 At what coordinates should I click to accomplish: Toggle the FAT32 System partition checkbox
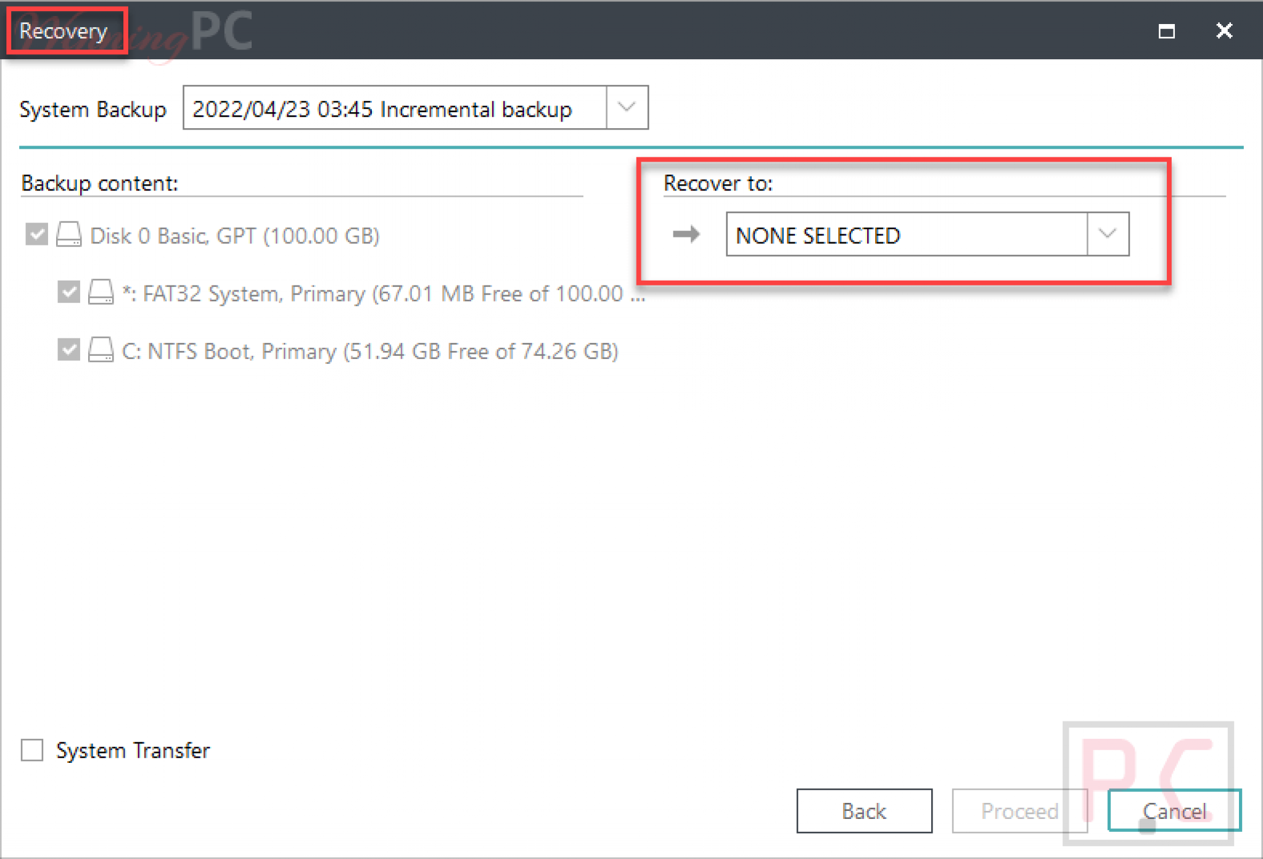point(68,292)
